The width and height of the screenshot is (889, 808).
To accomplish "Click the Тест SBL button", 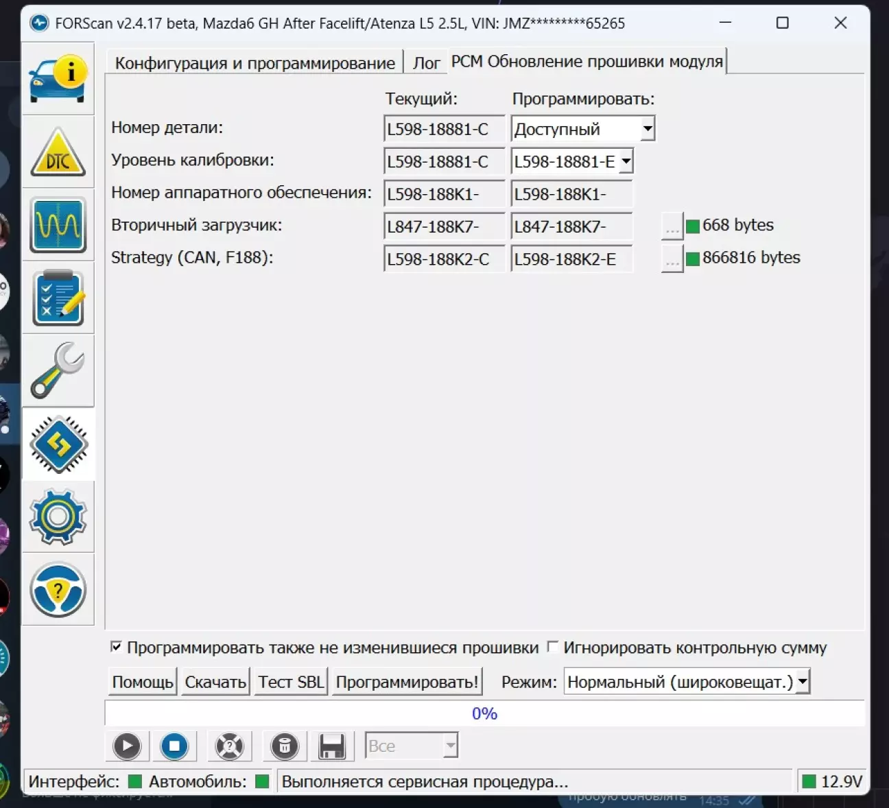I will 291,682.
